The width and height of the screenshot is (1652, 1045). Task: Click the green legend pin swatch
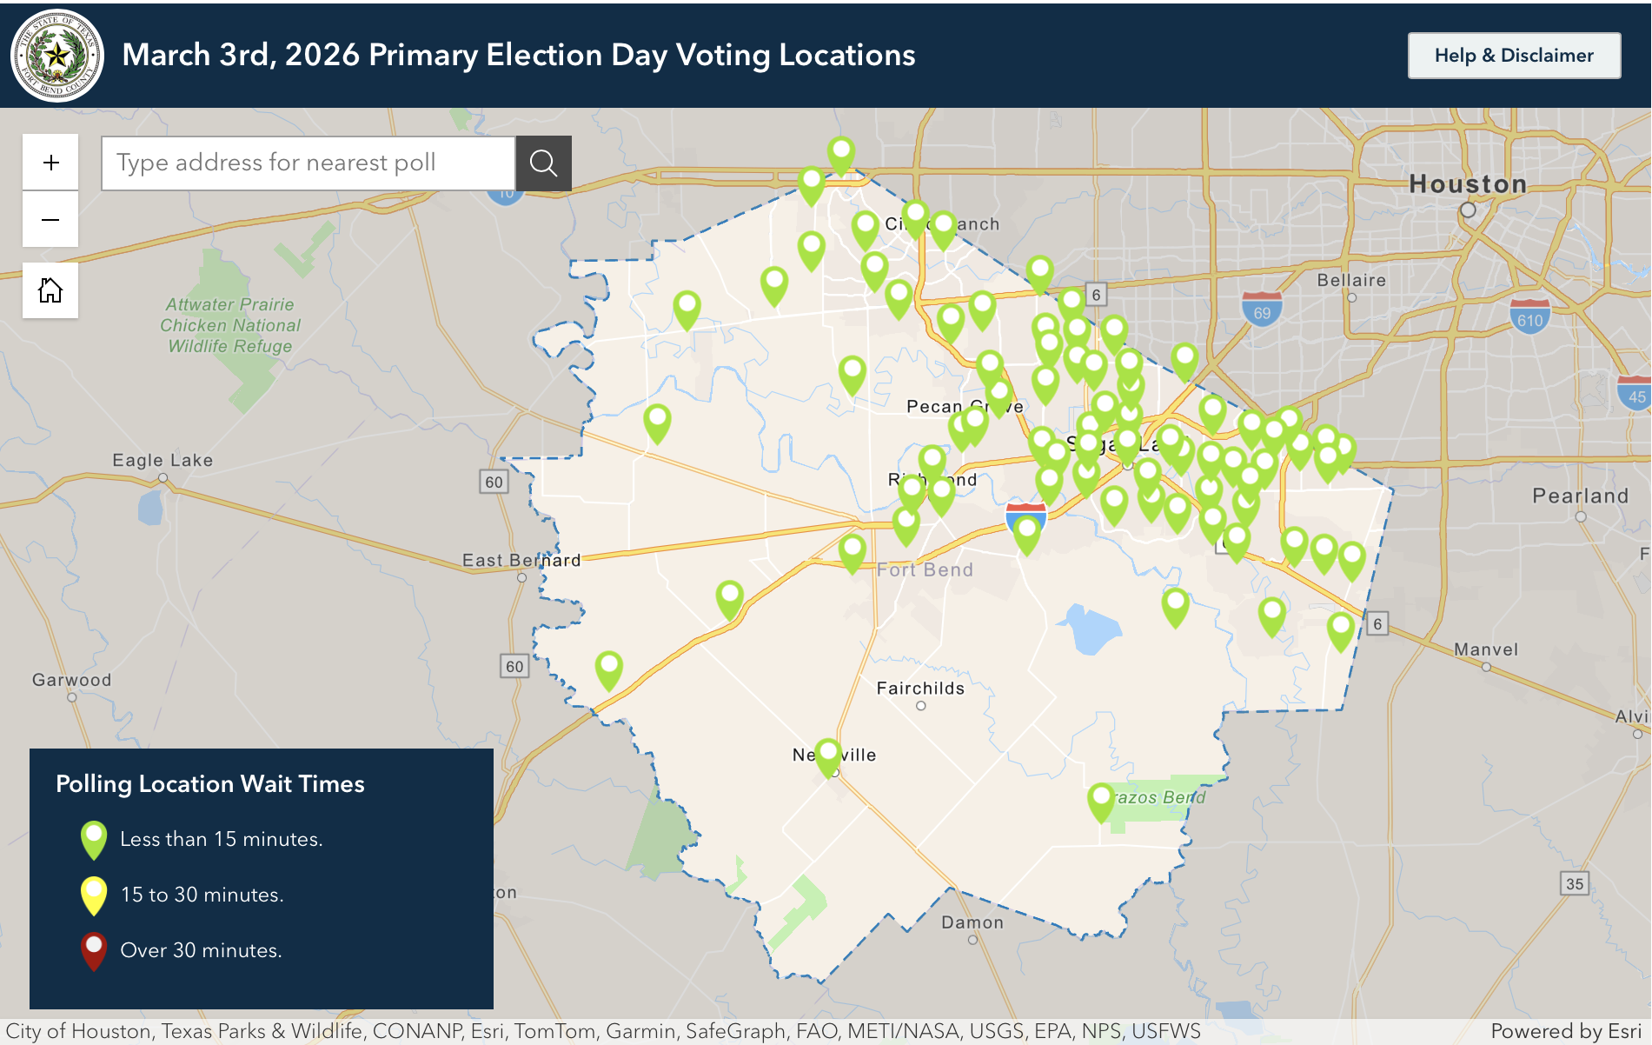(x=94, y=839)
